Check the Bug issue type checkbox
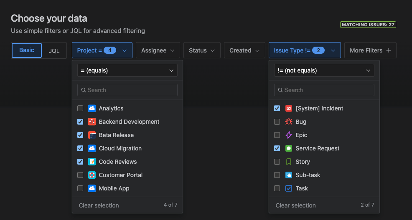 277,122
